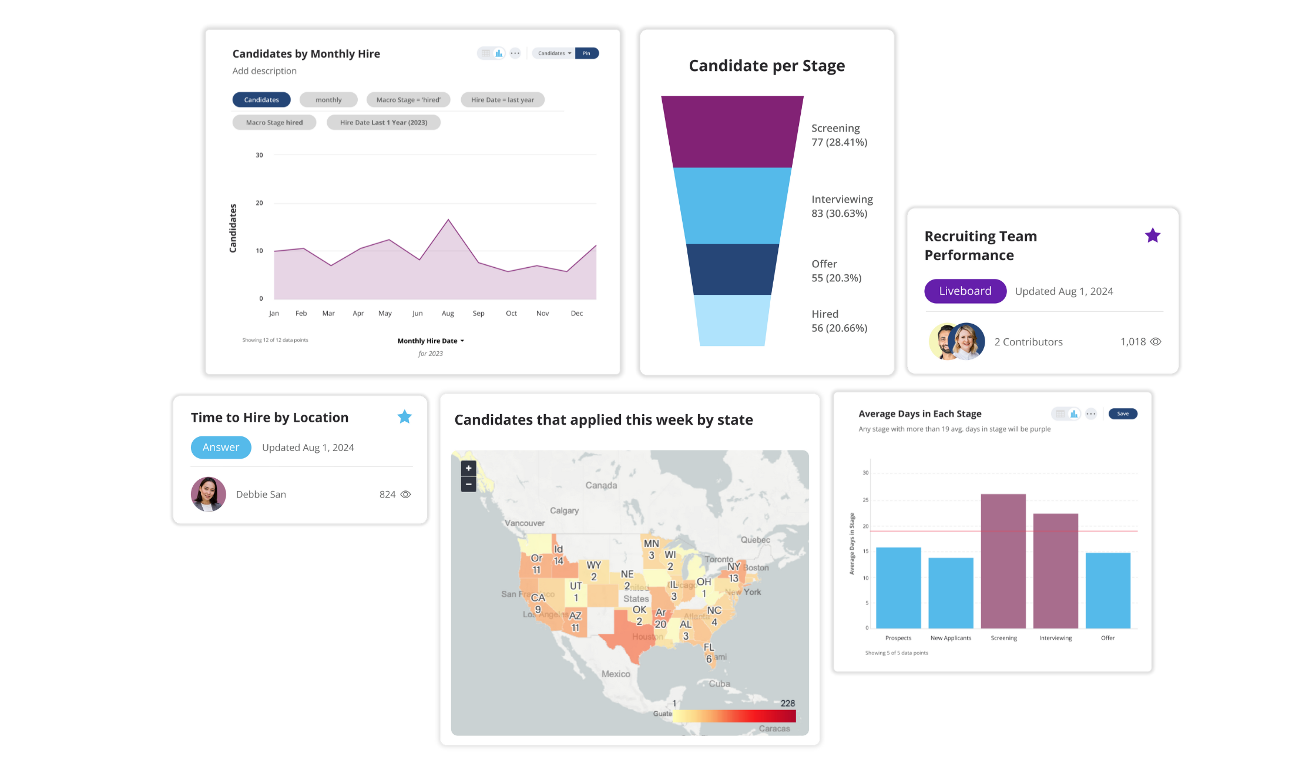
Task: Unfavorite the Time to Hire by Location card
Action: coord(405,417)
